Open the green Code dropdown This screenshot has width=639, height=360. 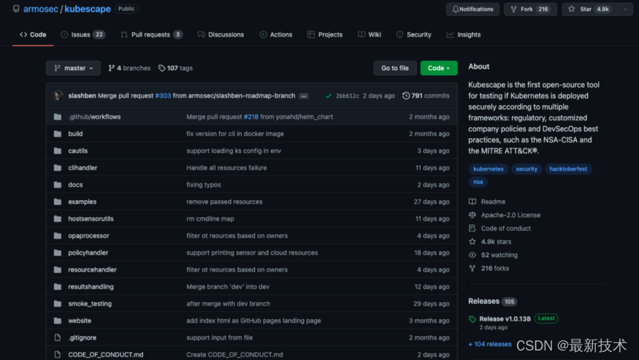point(438,68)
